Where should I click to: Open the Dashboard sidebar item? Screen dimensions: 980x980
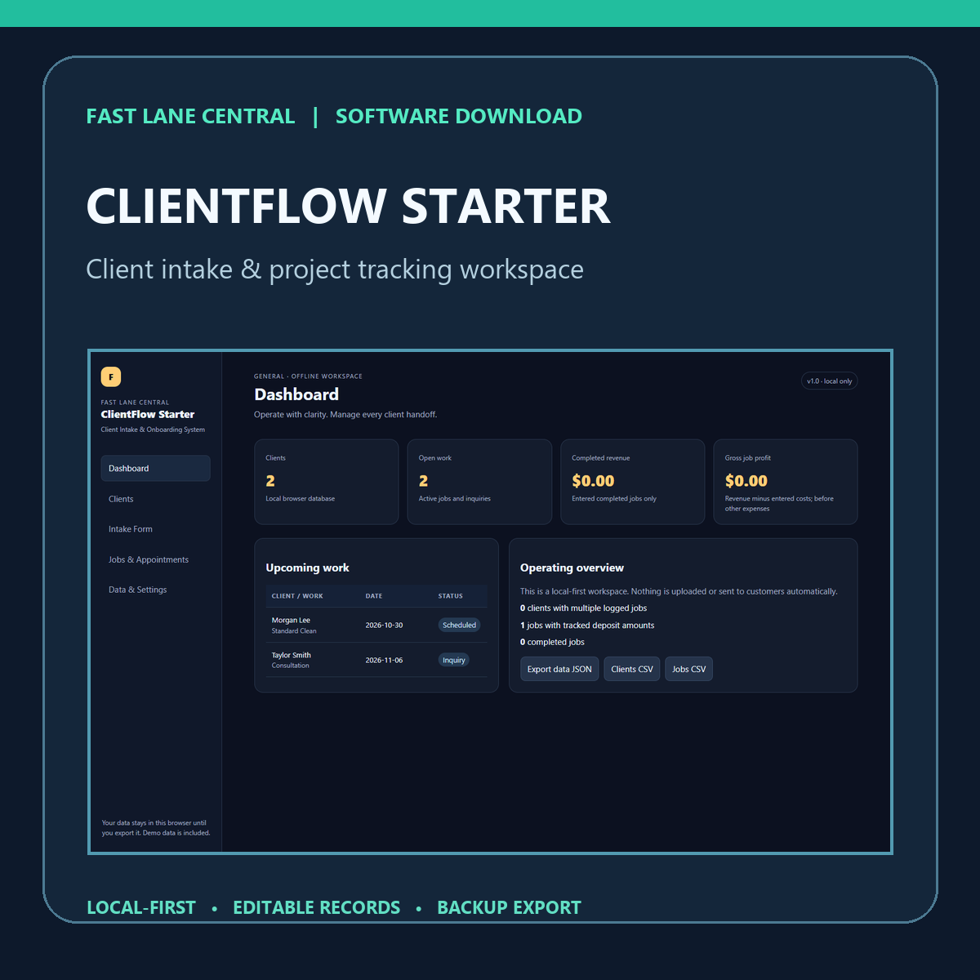(155, 468)
